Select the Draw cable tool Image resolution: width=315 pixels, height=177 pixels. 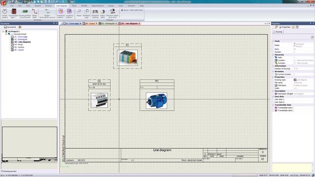pyautogui.click(x=34, y=13)
